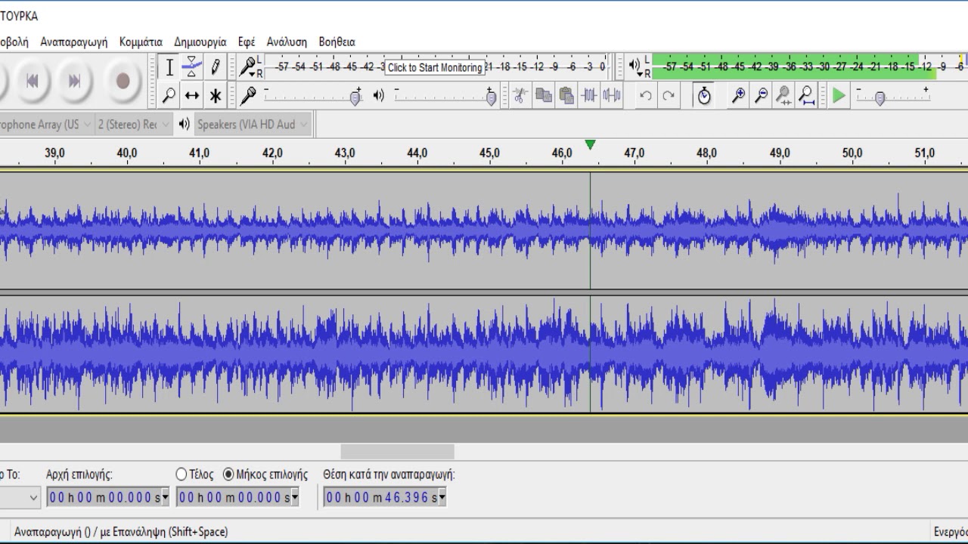Click the left channel waveform track
The width and height of the screenshot is (968, 544).
[x=484, y=230]
